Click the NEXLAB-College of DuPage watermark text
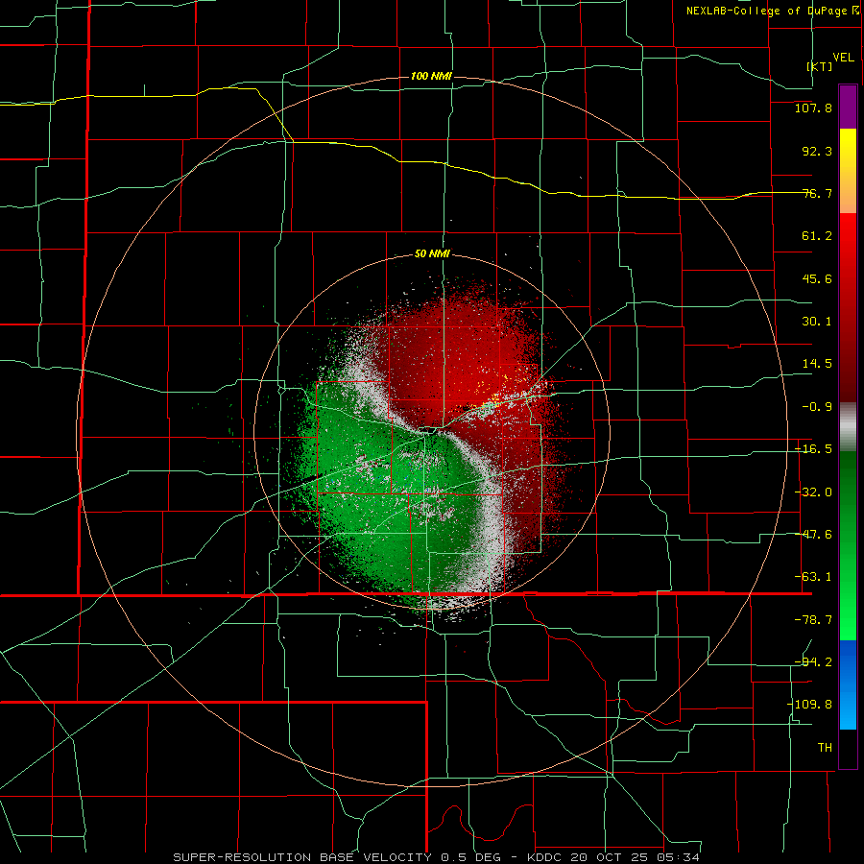Screen dimensions: 864x864 [x=772, y=11]
